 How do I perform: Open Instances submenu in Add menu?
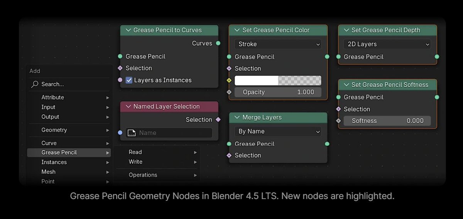click(x=69, y=162)
